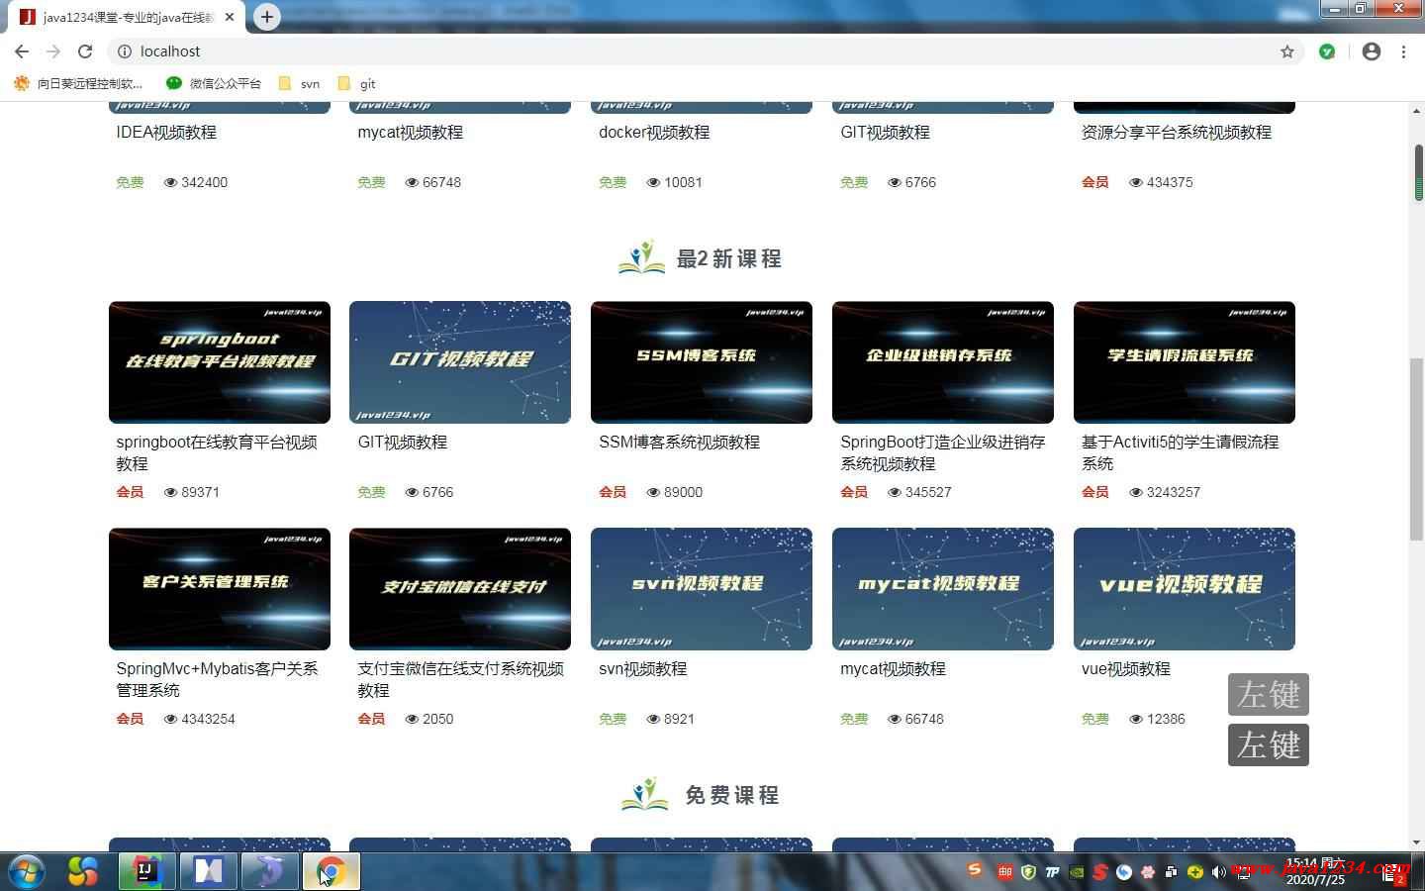Open the Windows Start menu
The image size is (1425, 891).
26,871
